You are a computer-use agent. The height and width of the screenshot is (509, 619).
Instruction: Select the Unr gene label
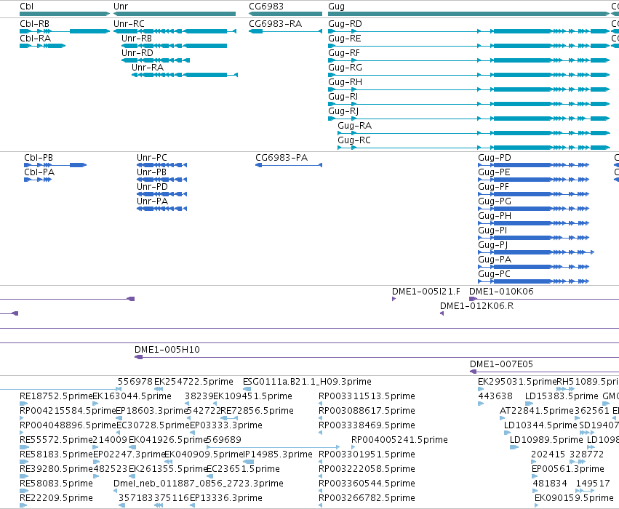pyautogui.click(x=121, y=7)
